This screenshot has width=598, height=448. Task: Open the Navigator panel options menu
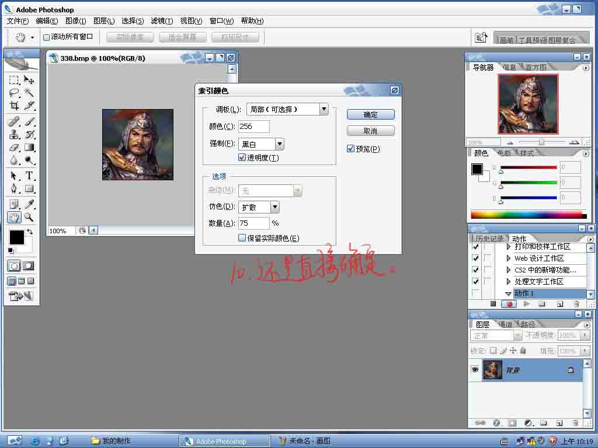click(586, 68)
